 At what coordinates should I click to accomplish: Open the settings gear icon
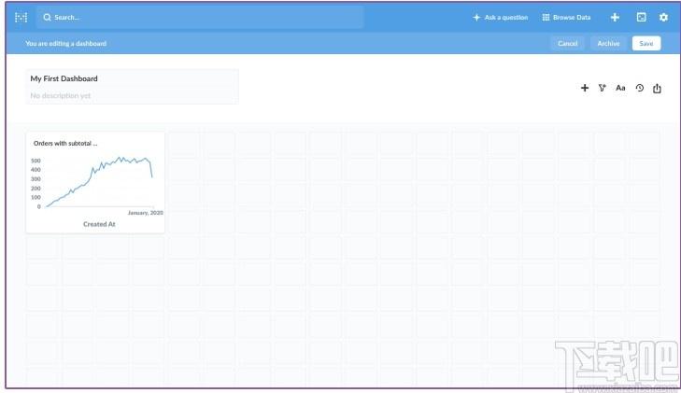click(x=663, y=18)
